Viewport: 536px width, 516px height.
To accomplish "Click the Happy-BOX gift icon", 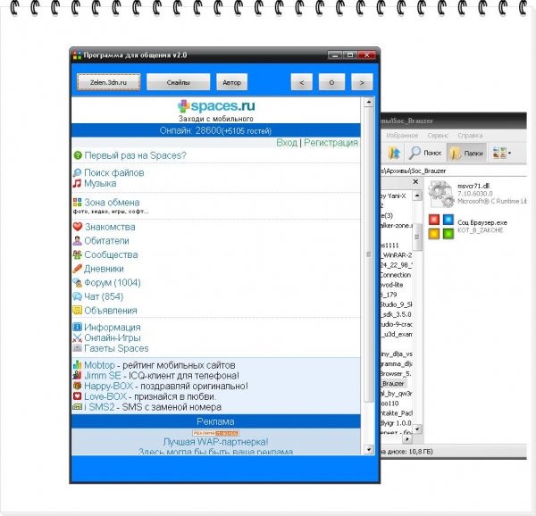I will (x=77, y=386).
